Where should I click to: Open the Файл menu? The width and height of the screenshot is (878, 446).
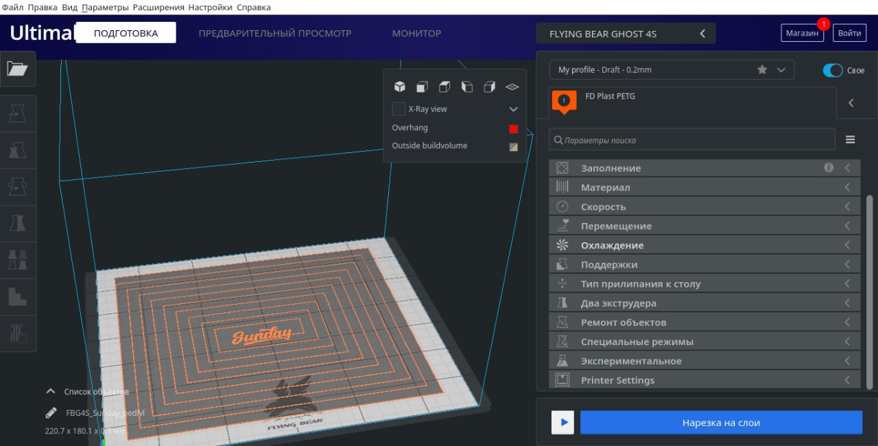tap(13, 7)
